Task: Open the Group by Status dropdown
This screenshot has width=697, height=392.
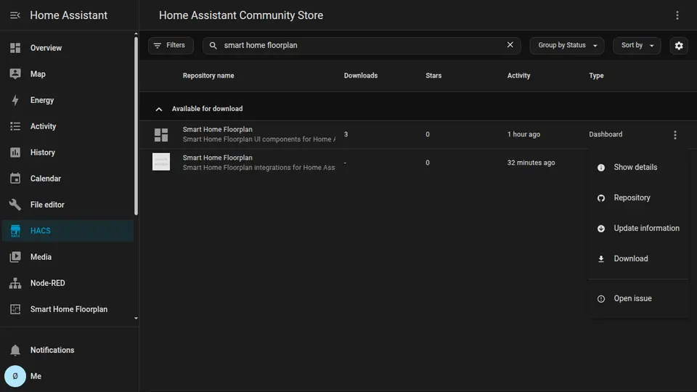Action: click(567, 45)
